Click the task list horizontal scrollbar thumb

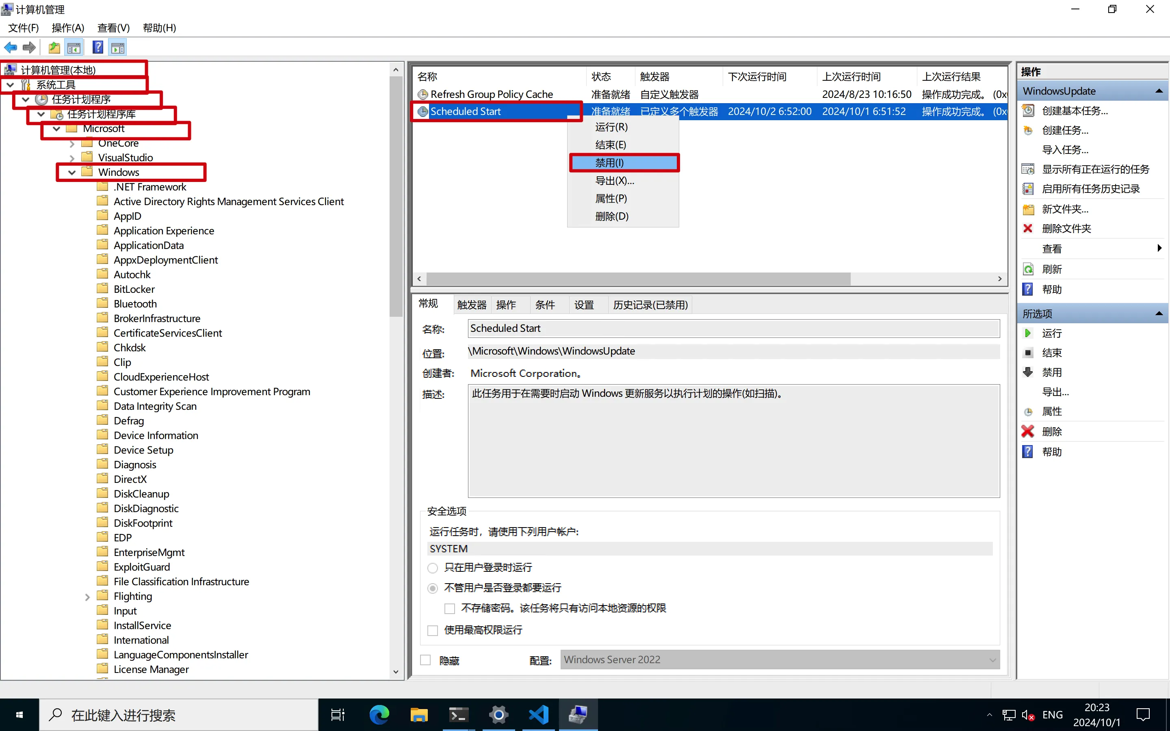coord(638,279)
